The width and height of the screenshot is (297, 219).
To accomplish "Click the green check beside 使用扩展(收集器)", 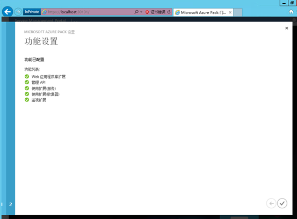I will pos(27,94).
